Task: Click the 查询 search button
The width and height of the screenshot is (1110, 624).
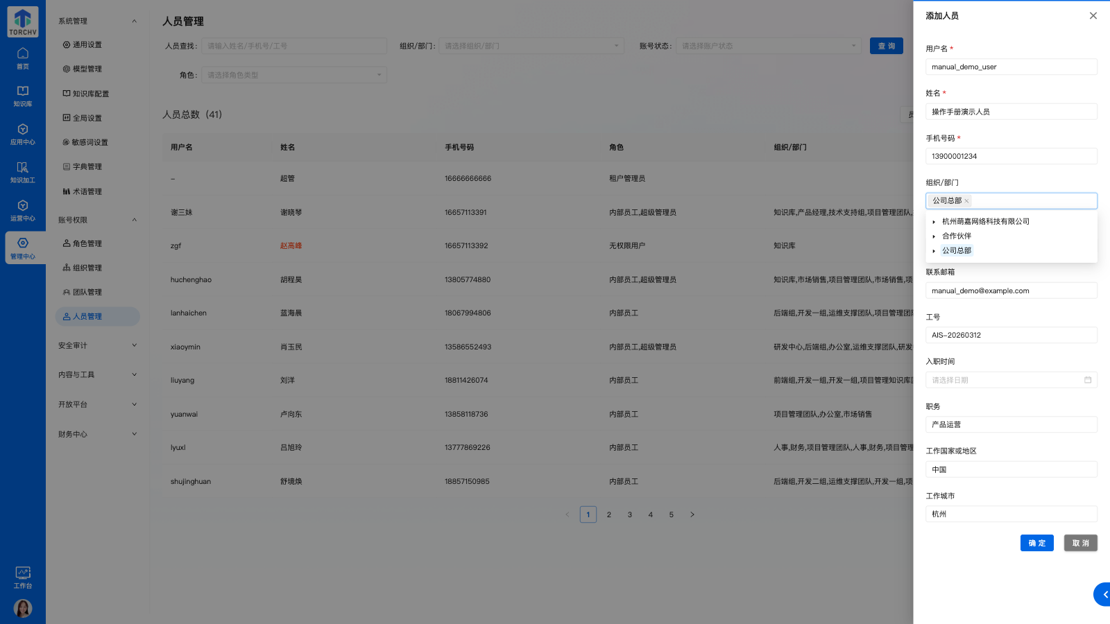Action: click(886, 45)
